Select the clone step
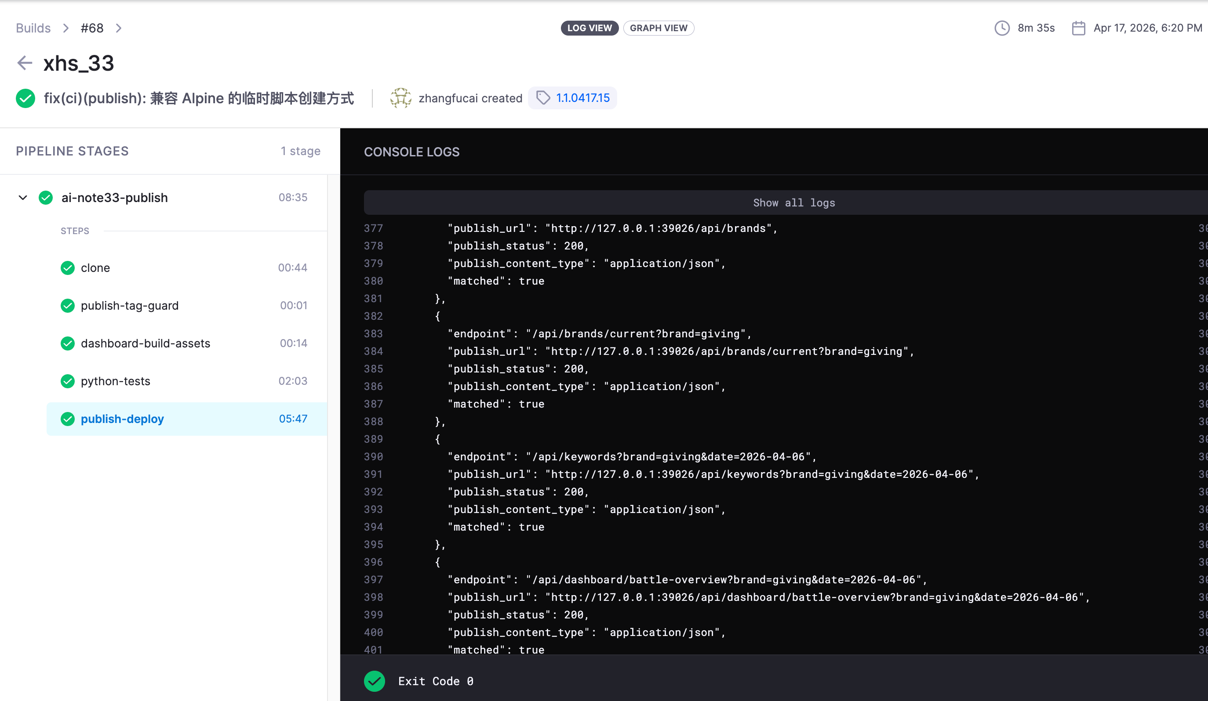 click(95, 267)
